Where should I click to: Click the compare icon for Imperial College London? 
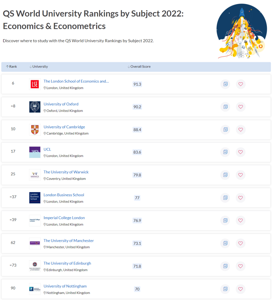click(225, 220)
